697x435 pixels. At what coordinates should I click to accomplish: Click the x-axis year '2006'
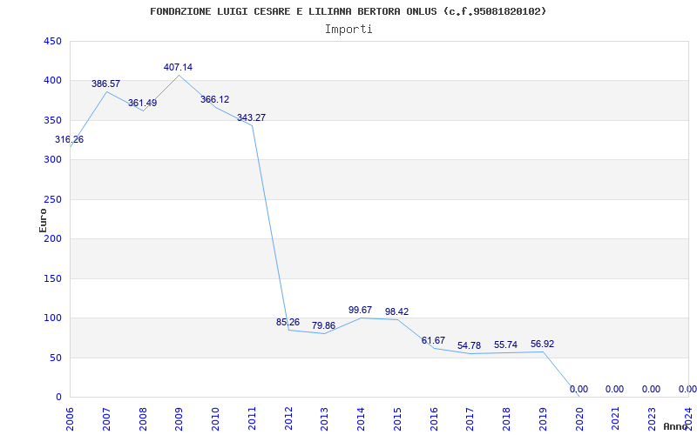71,419
